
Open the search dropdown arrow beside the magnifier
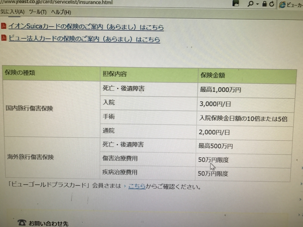point(257,4)
